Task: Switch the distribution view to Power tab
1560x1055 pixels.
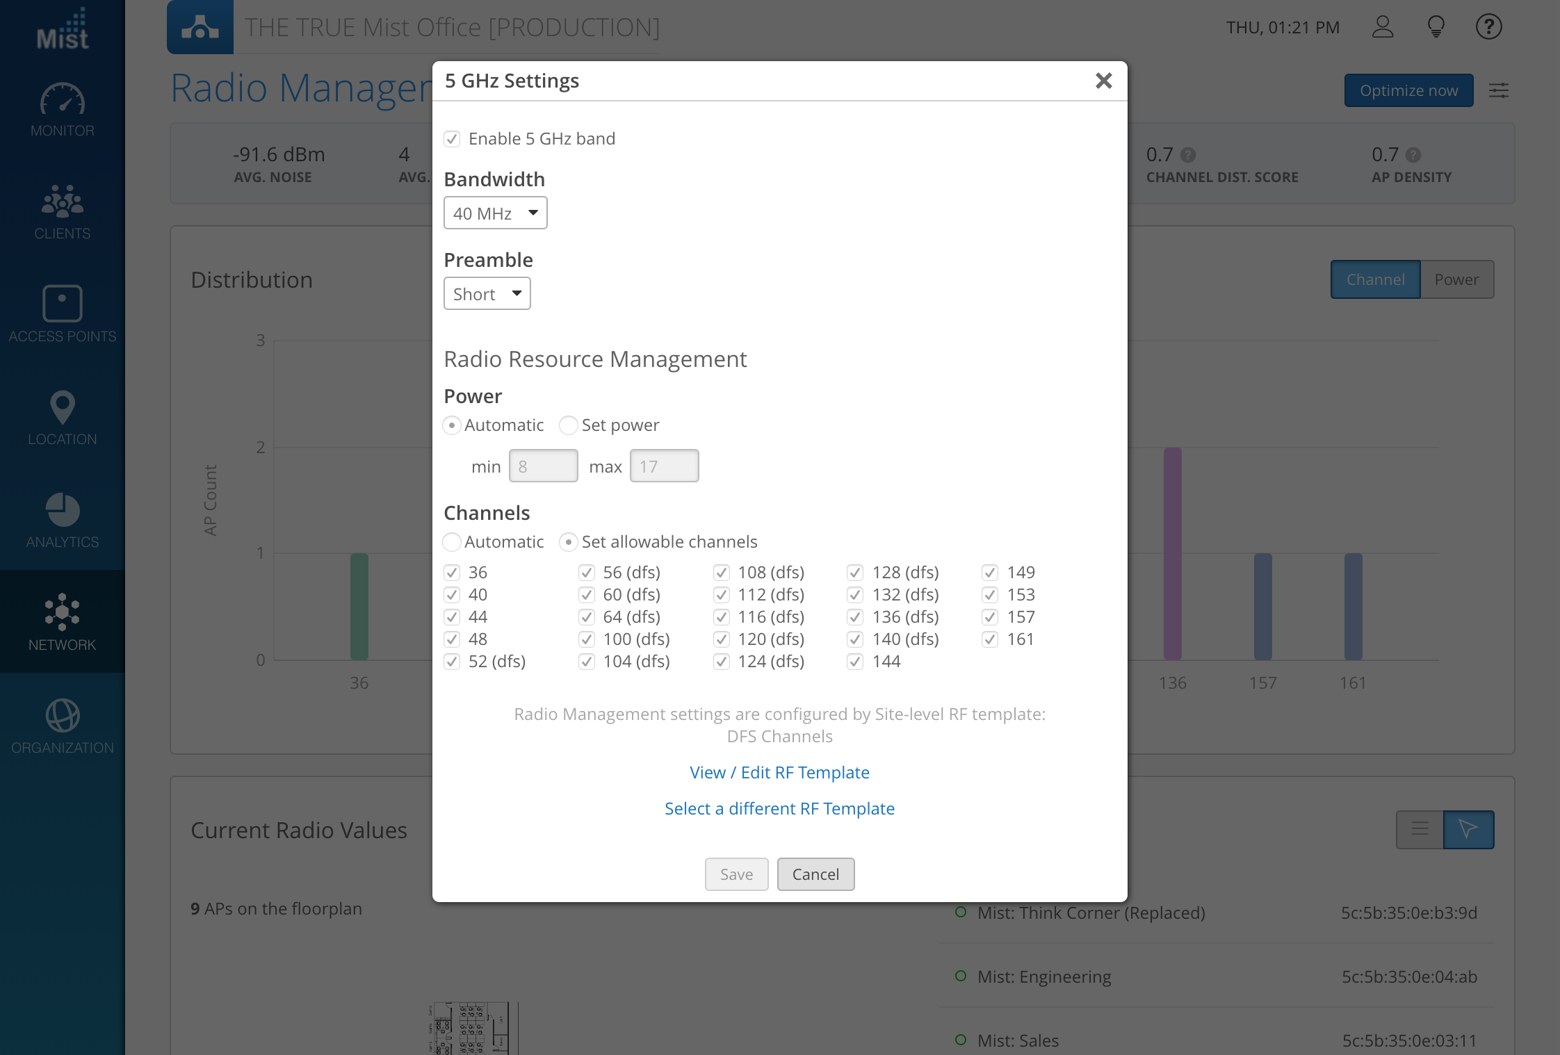Action: click(1456, 279)
